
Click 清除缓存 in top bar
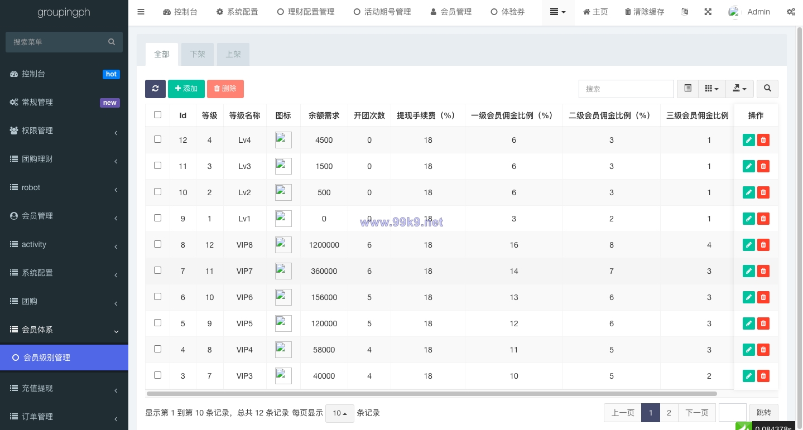click(x=645, y=12)
